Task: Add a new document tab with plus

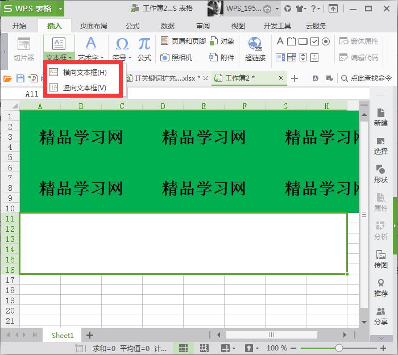Action: [x=295, y=78]
